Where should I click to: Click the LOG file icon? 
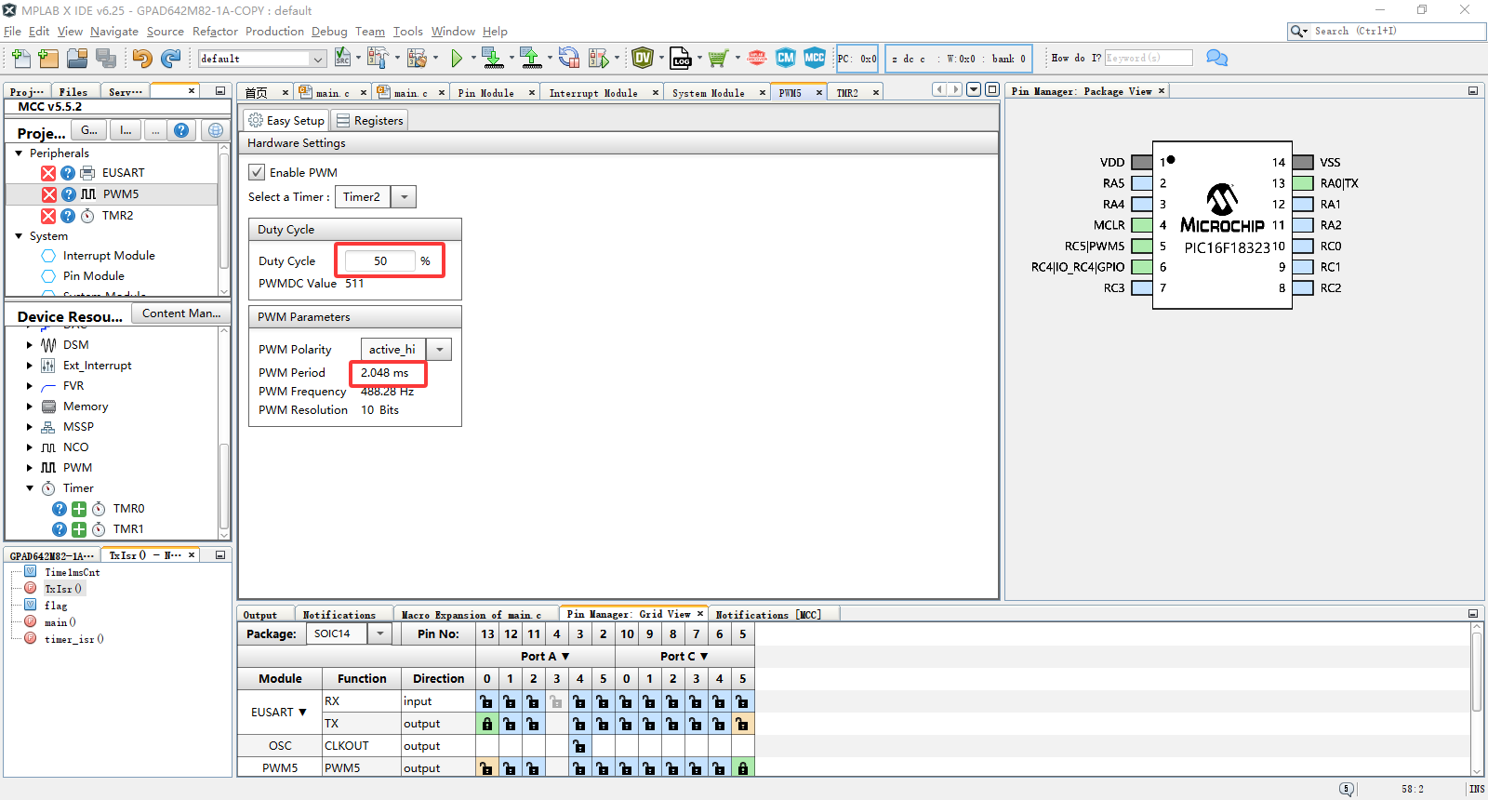(x=681, y=59)
